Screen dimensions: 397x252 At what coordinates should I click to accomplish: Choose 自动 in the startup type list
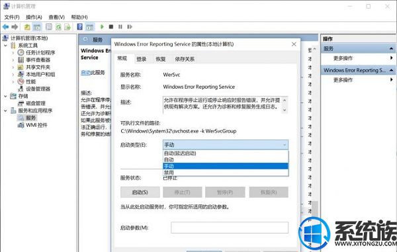tap(226, 159)
